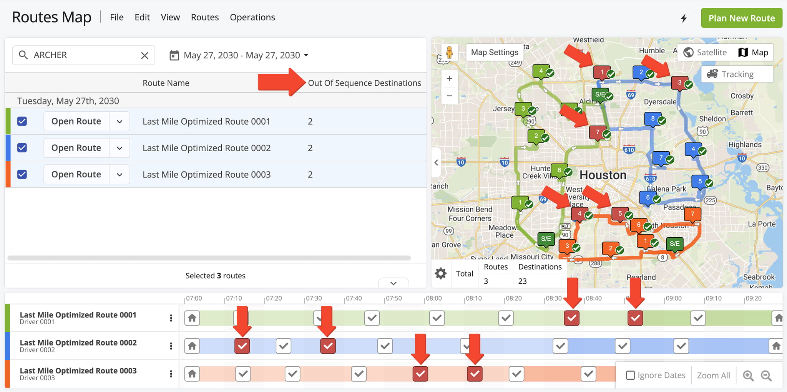
Task: Clear the ARCHER search with X icon
Action: (x=144, y=55)
